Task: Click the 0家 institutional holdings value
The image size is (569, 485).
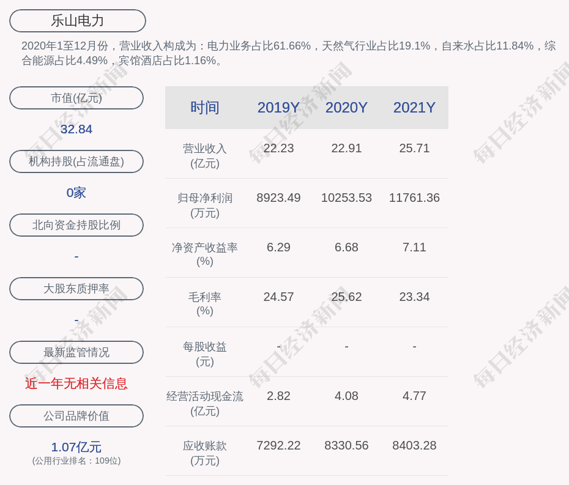Action: (76, 193)
